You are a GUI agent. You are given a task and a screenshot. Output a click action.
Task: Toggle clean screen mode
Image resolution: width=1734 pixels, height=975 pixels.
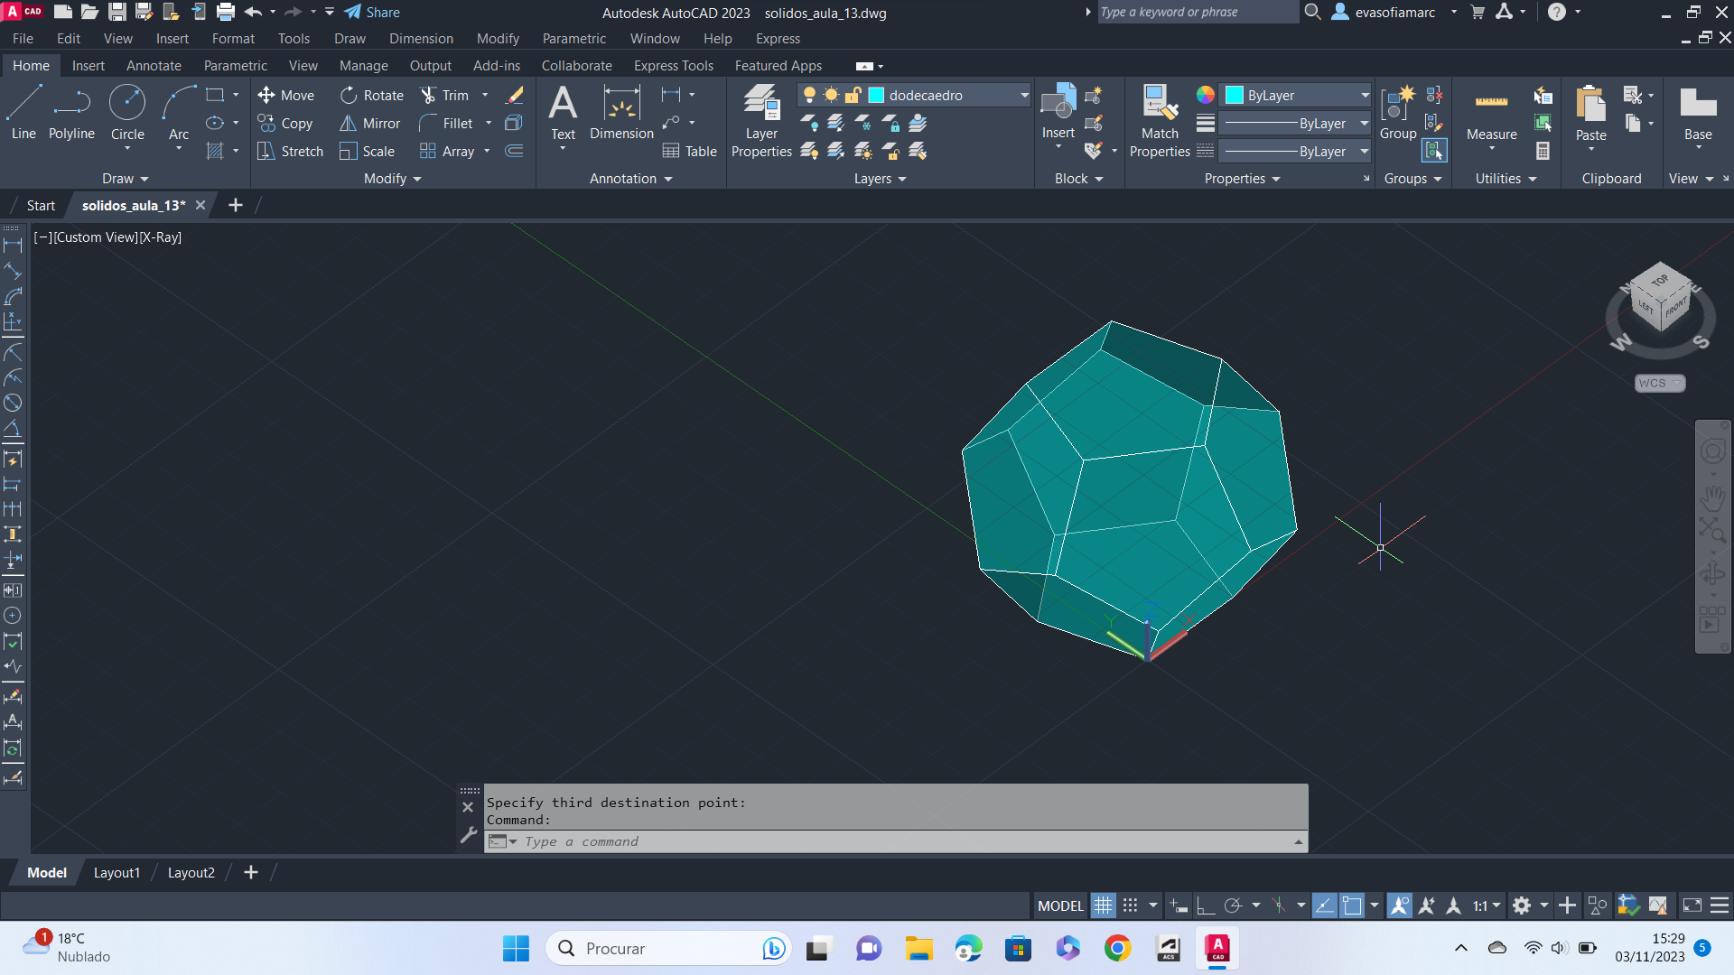pyautogui.click(x=1692, y=905)
